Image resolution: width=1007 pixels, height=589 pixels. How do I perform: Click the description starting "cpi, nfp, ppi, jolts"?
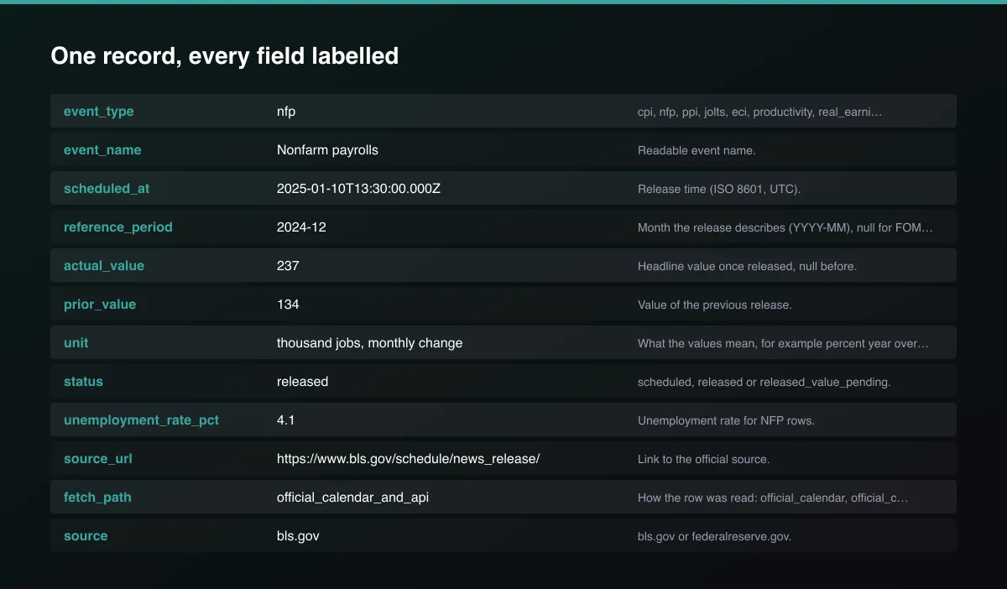click(x=759, y=112)
